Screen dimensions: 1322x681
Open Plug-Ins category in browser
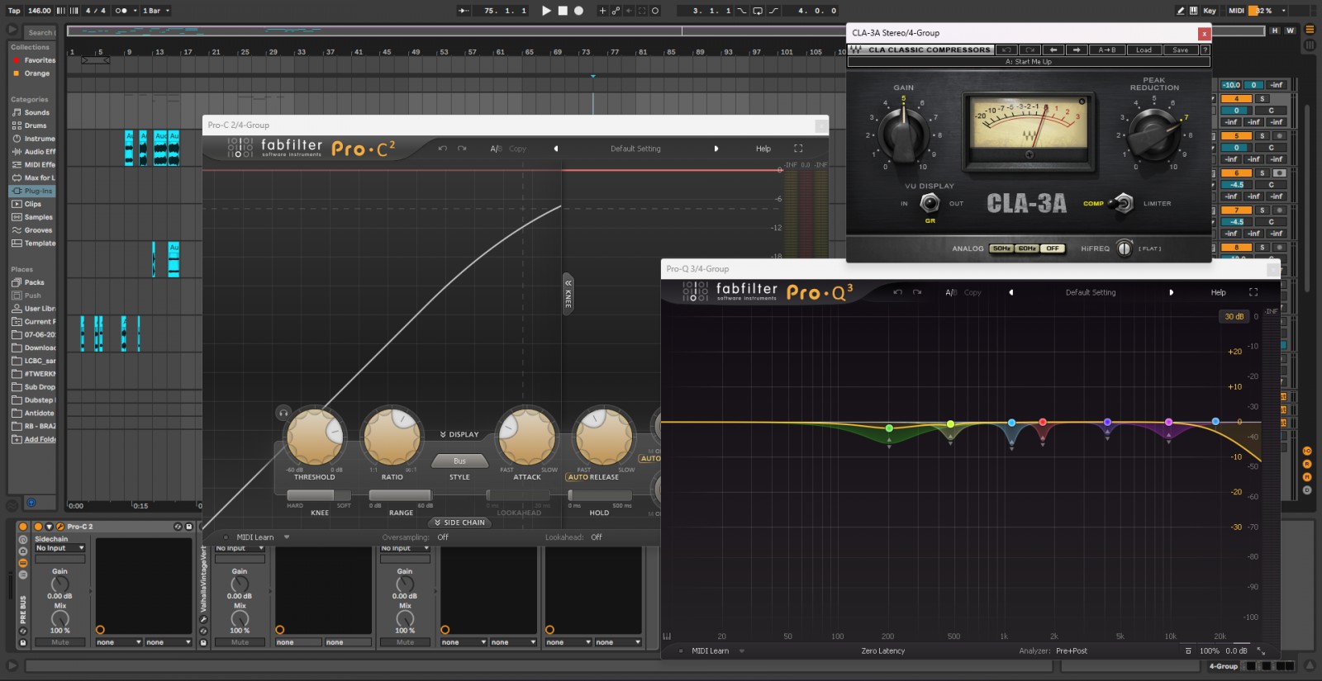(33, 191)
